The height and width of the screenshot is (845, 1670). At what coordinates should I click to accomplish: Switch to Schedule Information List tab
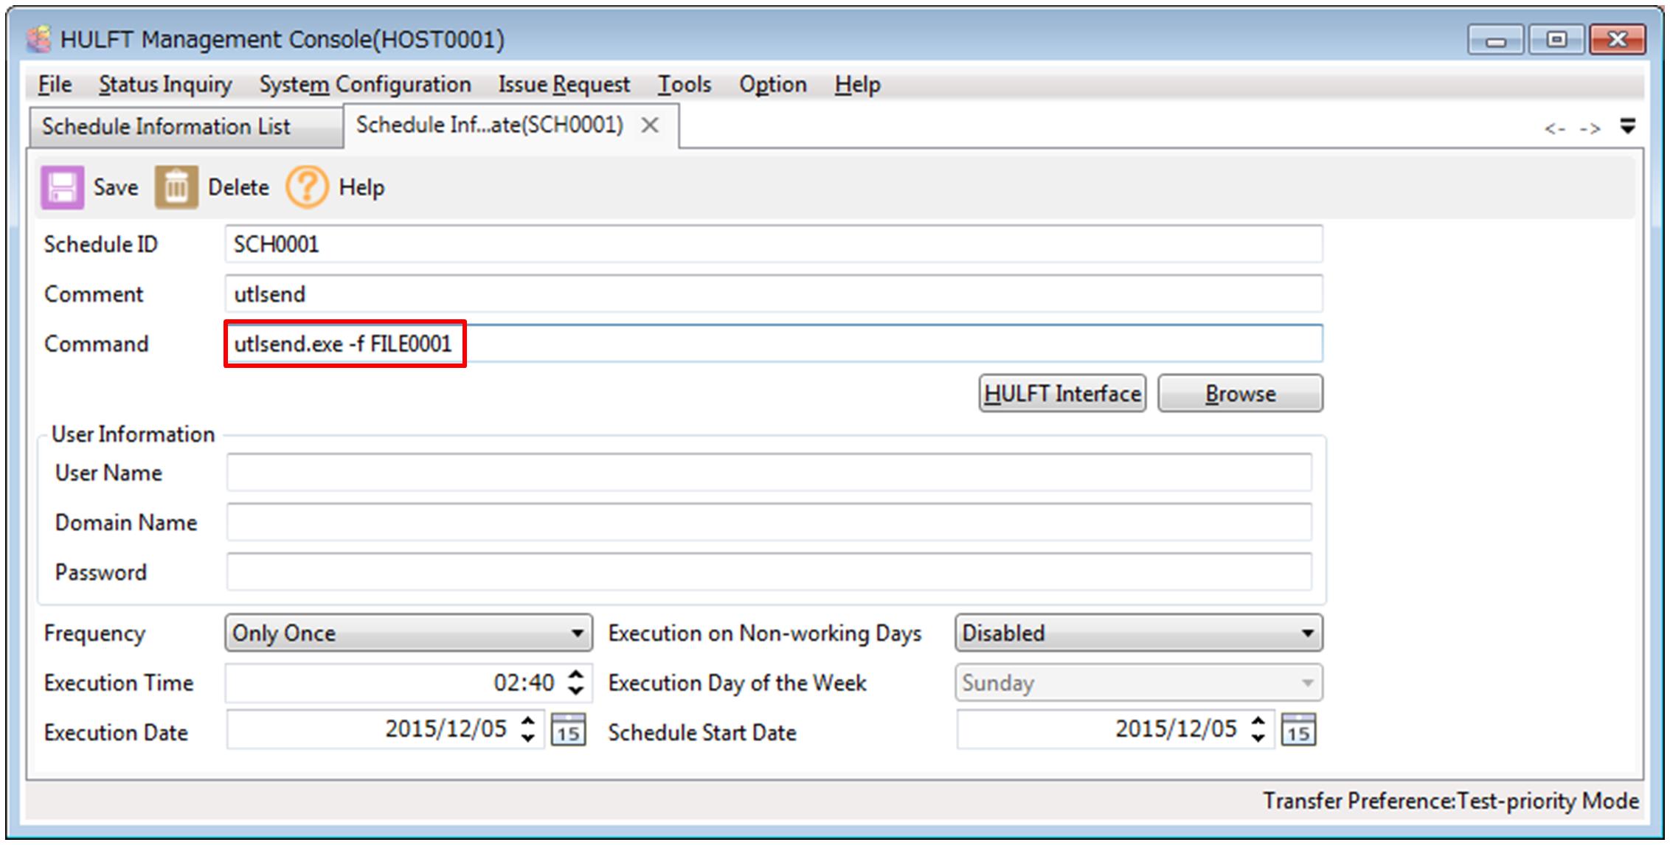click(x=186, y=127)
